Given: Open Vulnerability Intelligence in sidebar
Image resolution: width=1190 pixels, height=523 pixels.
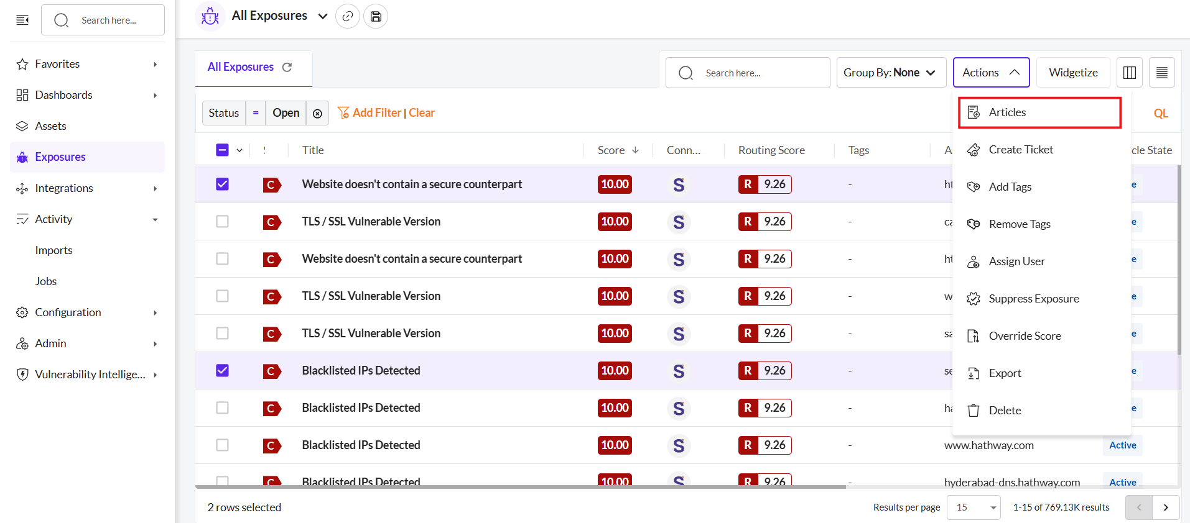Looking at the screenshot, I should (87, 375).
